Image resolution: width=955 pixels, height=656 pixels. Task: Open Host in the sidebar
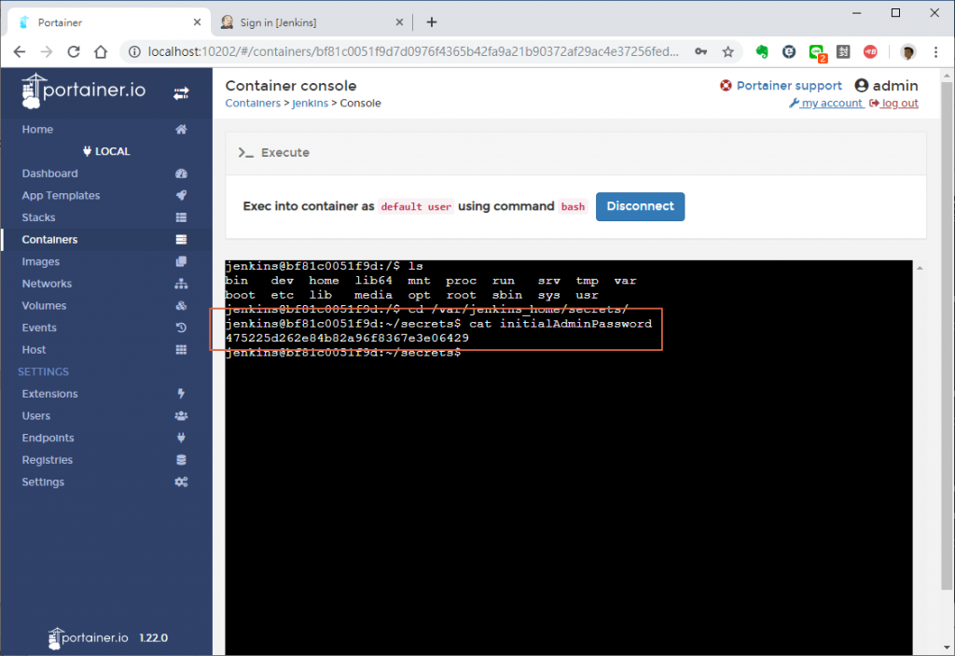107,349
